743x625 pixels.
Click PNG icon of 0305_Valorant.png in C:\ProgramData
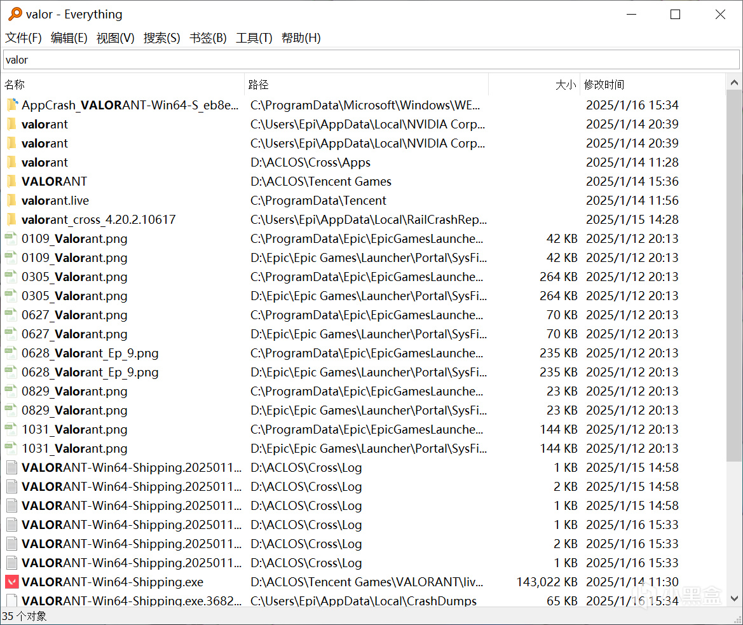11,277
